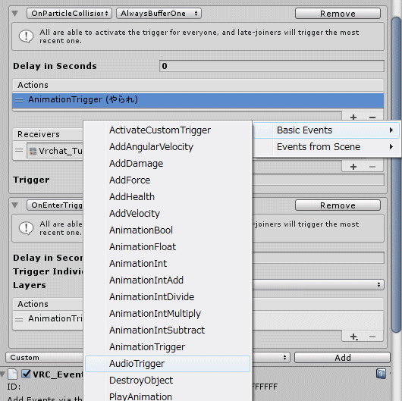Open the Basic Events submenu
Screen dimensions: 402x401
click(x=326, y=130)
